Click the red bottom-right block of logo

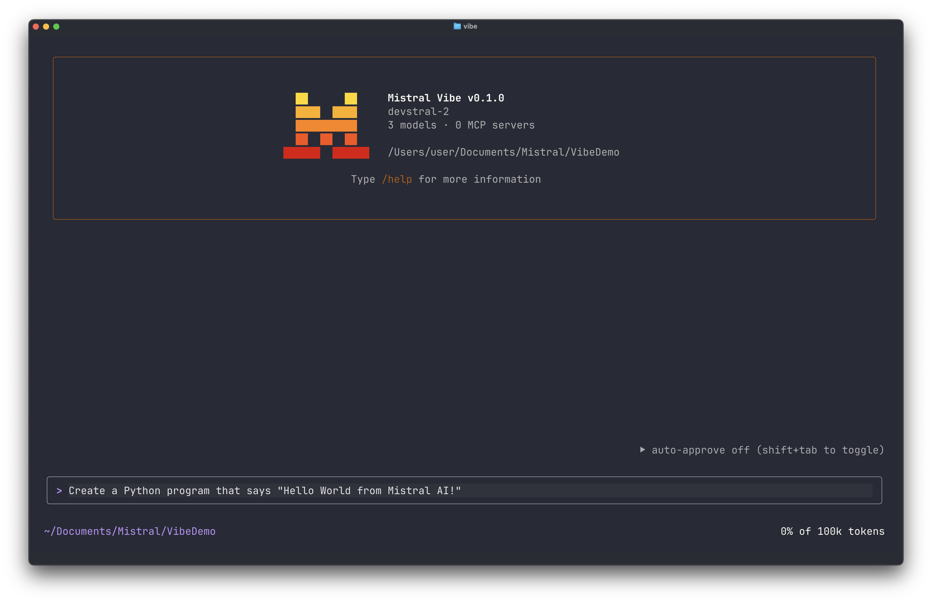pyautogui.click(x=350, y=153)
